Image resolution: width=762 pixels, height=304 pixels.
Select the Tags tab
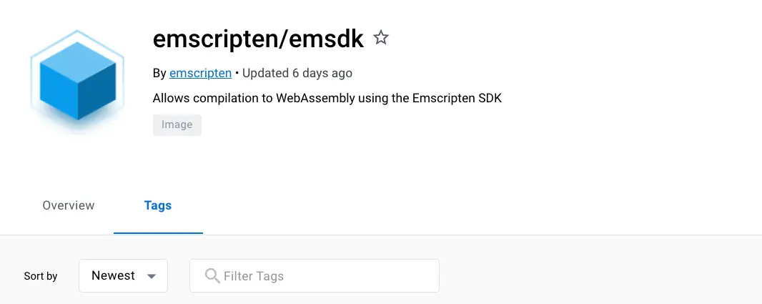158,206
